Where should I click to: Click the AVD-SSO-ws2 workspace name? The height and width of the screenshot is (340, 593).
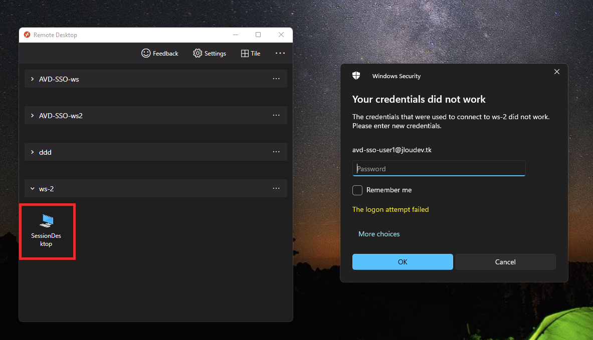pyautogui.click(x=61, y=116)
